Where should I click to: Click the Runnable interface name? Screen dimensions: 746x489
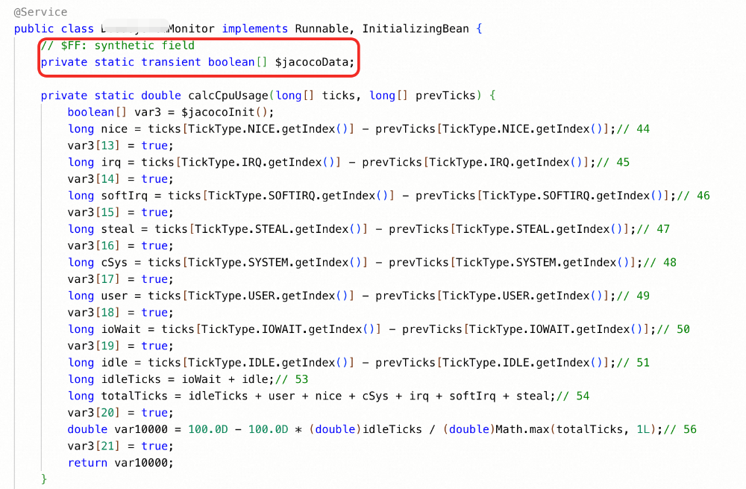(x=322, y=28)
